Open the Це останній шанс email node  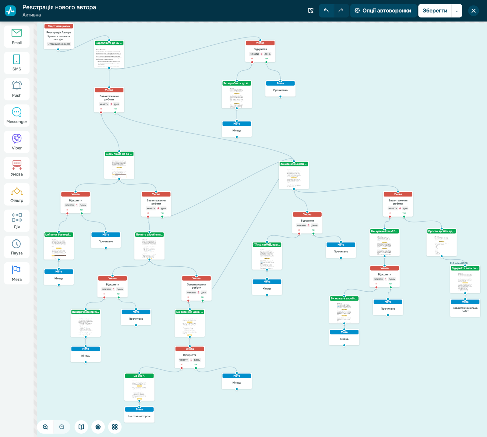pyautogui.click(x=190, y=323)
